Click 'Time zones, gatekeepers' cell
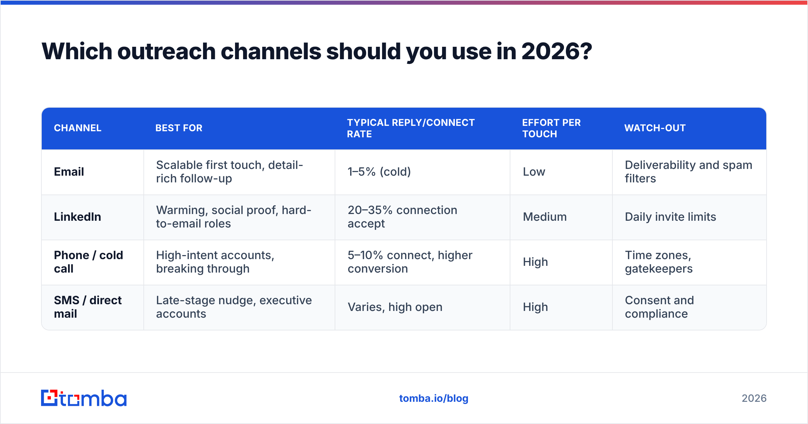This screenshot has height=424, width=808. (689, 262)
